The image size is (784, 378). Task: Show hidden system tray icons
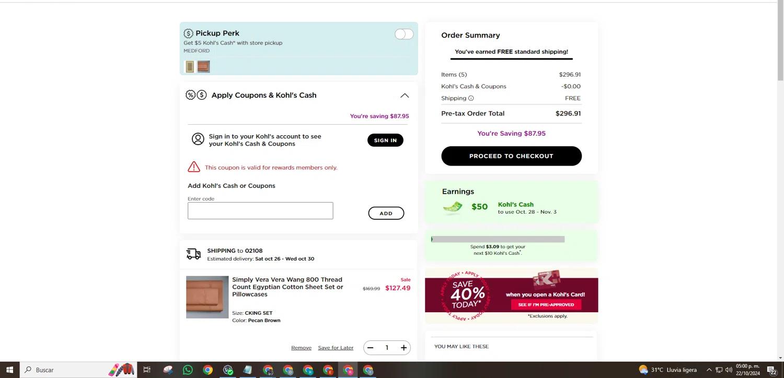[709, 370]
